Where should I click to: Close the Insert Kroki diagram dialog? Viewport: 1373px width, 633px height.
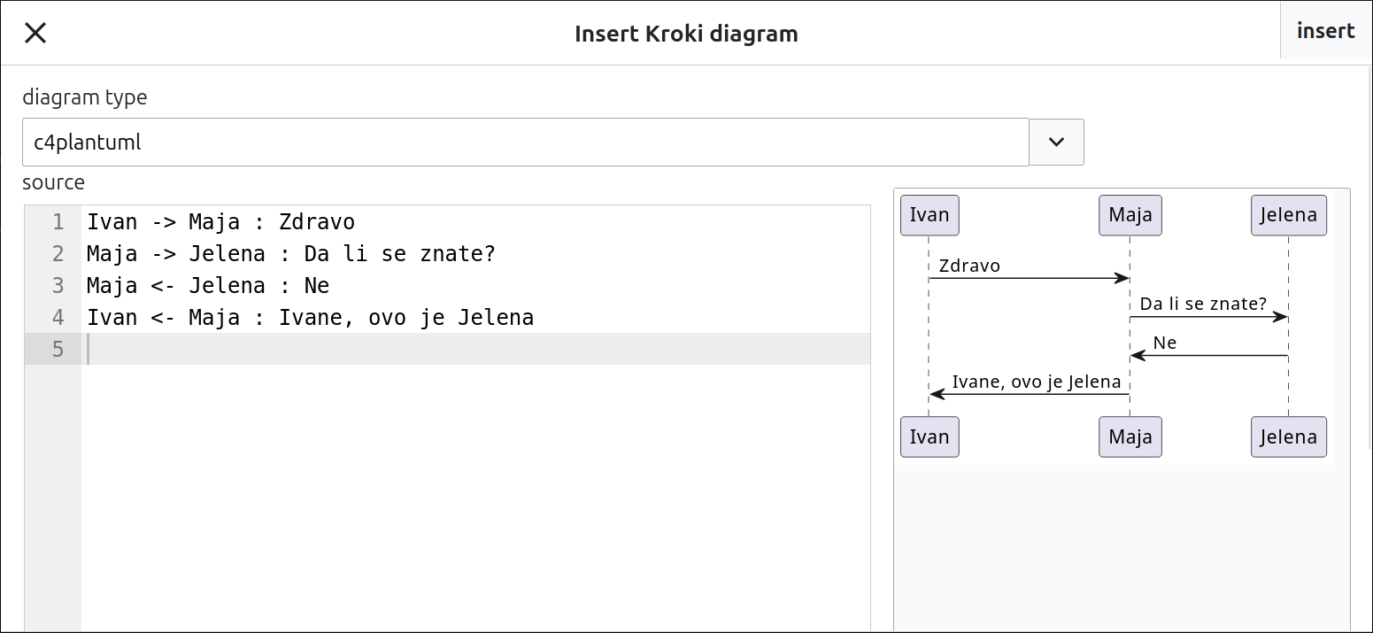(35, 33)
